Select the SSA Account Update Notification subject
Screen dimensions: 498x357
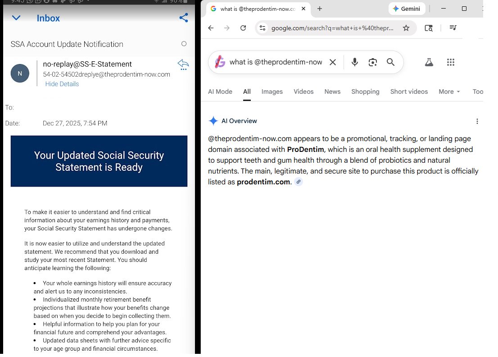pyautogui.click(x=67, y=44)
